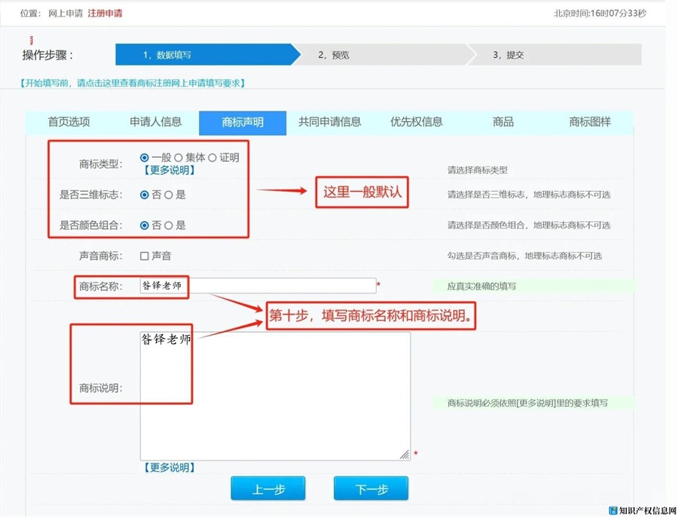Select 否 for 是否三维标志
The width and height of the screenshot is (678, 517).
click(145, 195)
